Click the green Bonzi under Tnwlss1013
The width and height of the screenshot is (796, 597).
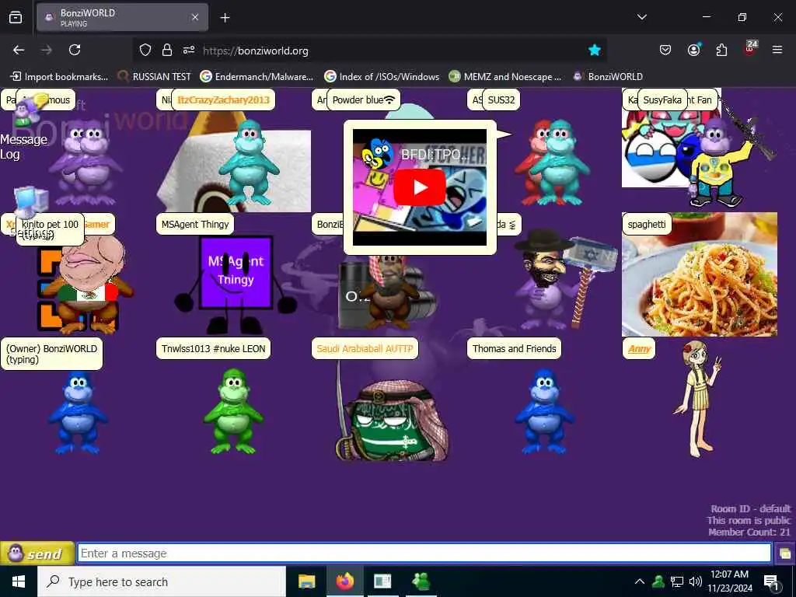[x=233, y=412]
